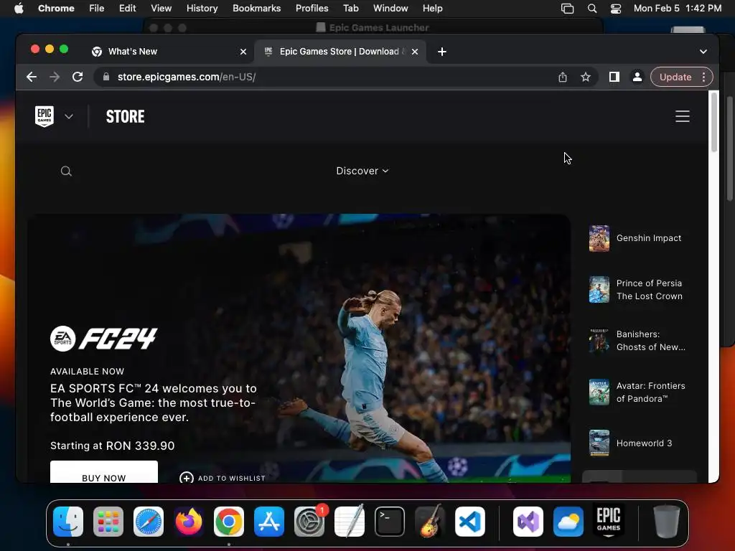Viewport: 735px width, 551px height.
Task: Open Finder from the Dock
Action: [68, 522]
